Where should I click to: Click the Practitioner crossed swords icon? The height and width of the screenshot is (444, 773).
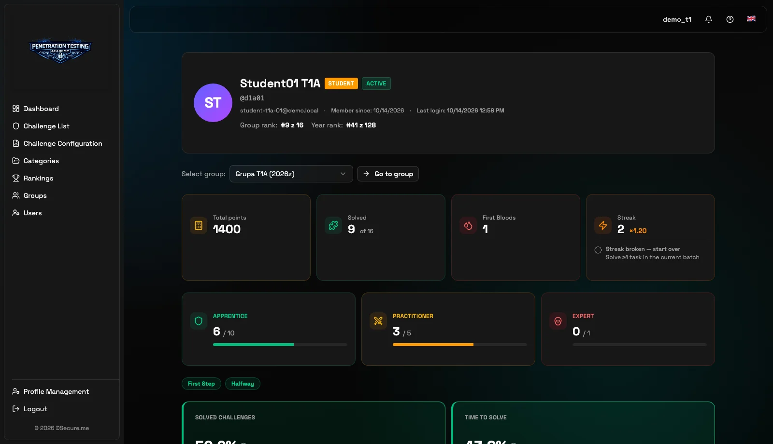click(x=378, y=321)
